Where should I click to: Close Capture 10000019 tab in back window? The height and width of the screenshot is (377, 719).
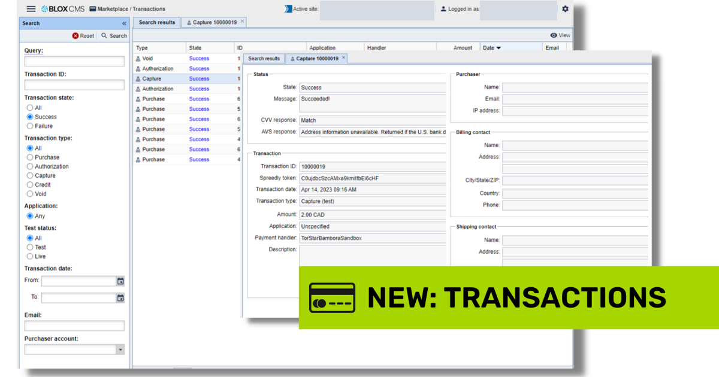pos(242,22)
